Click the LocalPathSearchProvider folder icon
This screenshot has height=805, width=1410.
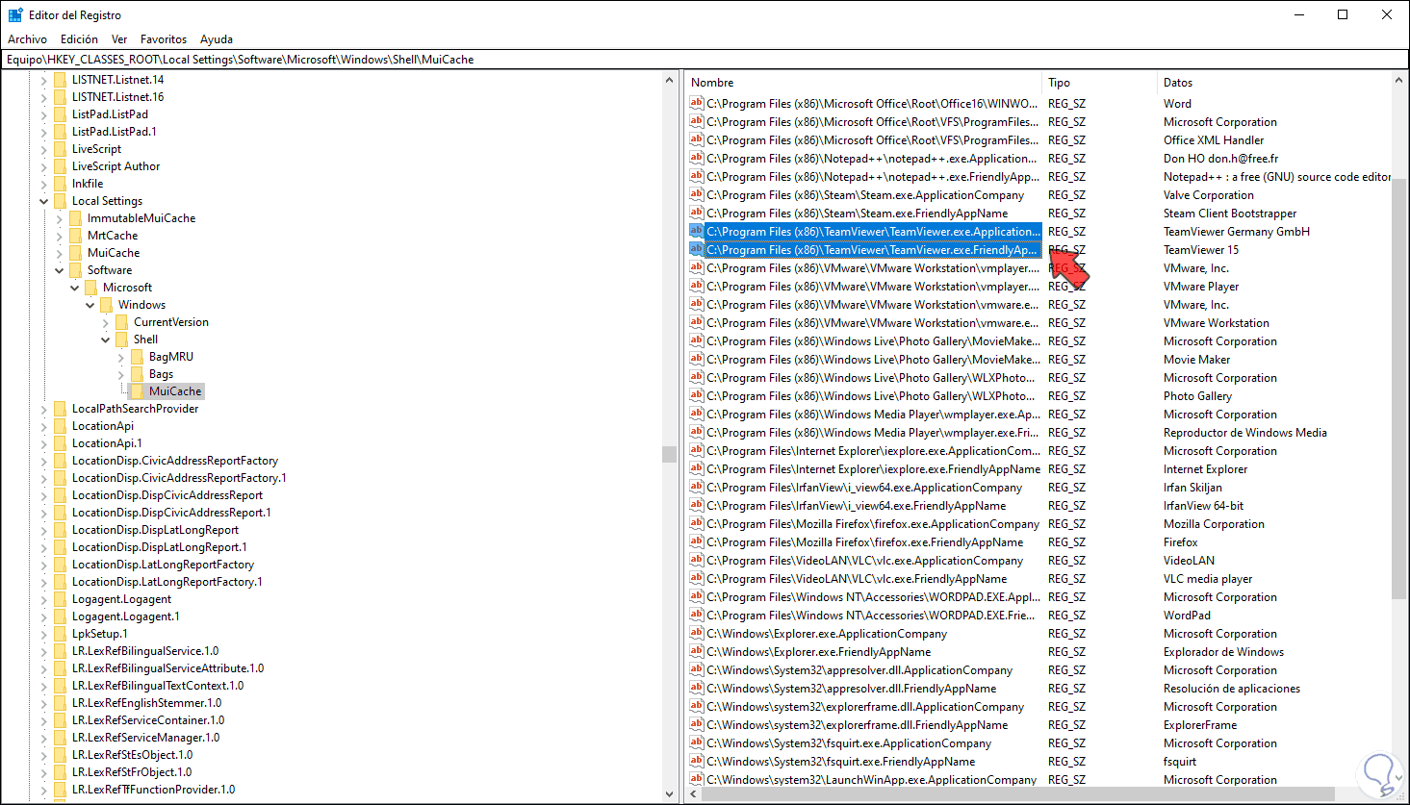61,409
